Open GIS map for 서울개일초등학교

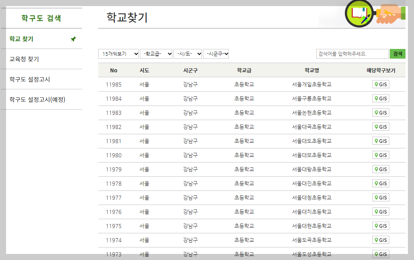(380, 84)
